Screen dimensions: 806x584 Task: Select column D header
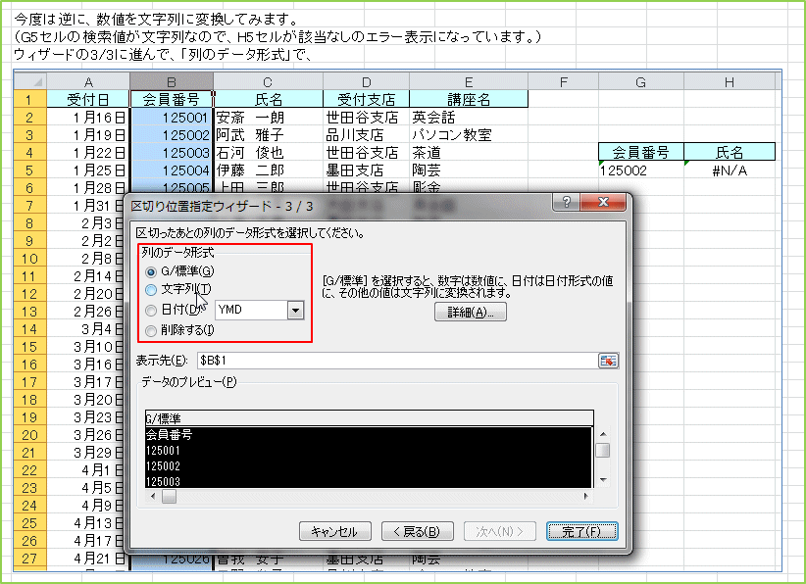tap(366, 81)
